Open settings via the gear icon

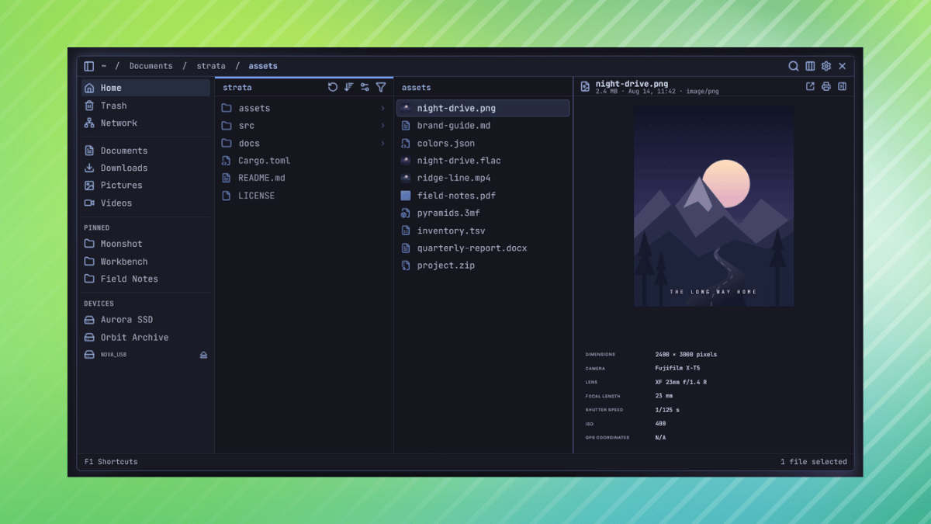tap(826, 66)
